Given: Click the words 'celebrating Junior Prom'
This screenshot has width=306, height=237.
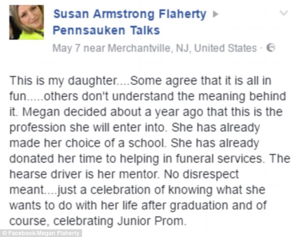Looking at the screenshot, I should pyautogui.click(x=120, y=221).
